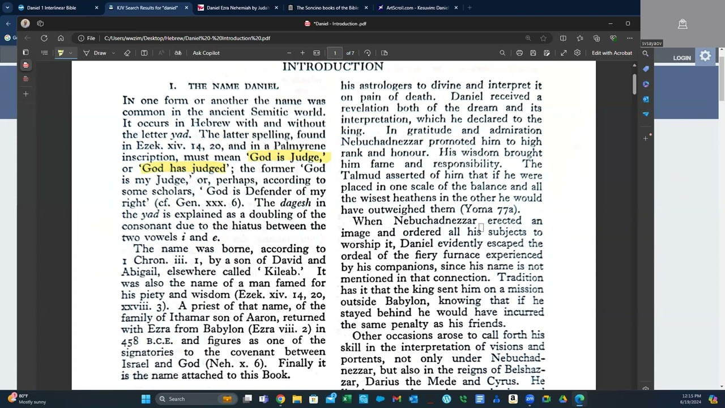Viewport: 725px width, 408px height.
Task: Zoom in on the PDF page
Action: [x=302, y=53]
